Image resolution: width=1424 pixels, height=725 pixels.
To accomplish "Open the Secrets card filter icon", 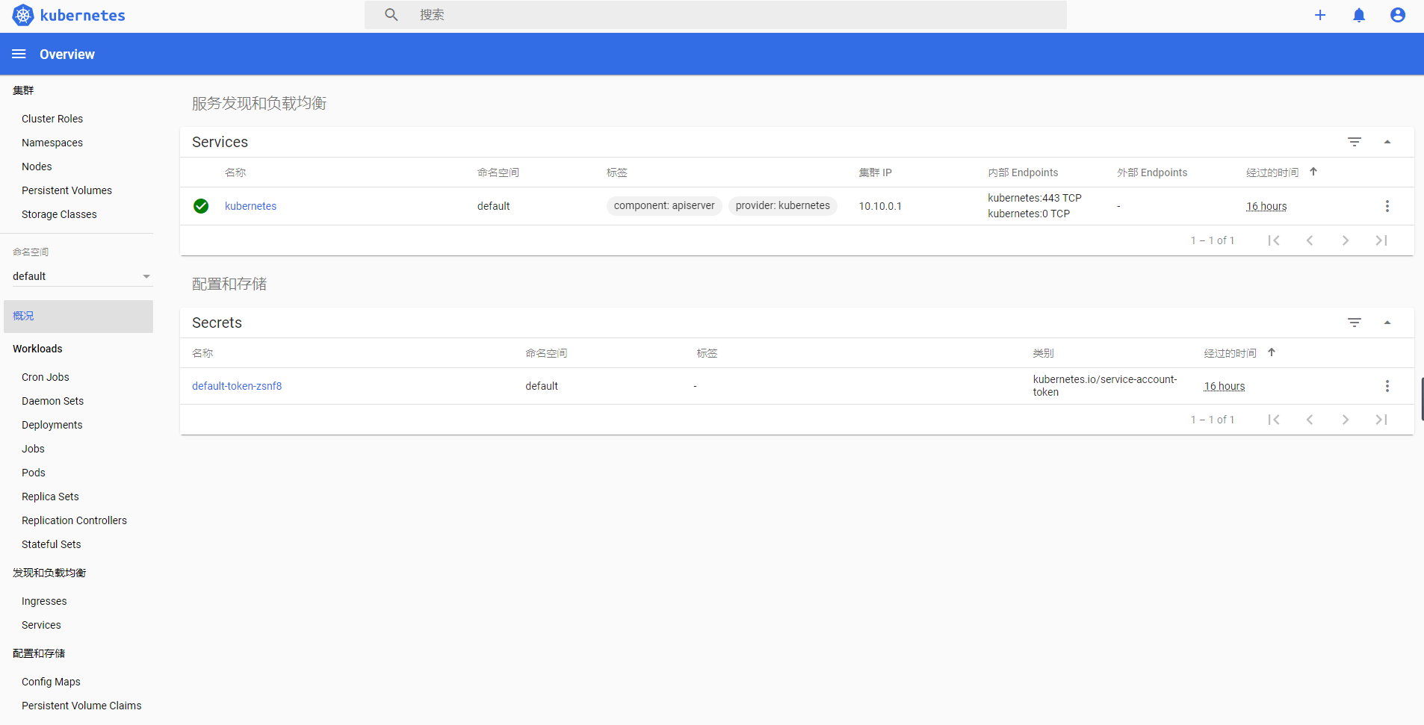I will click(1355, 323).
